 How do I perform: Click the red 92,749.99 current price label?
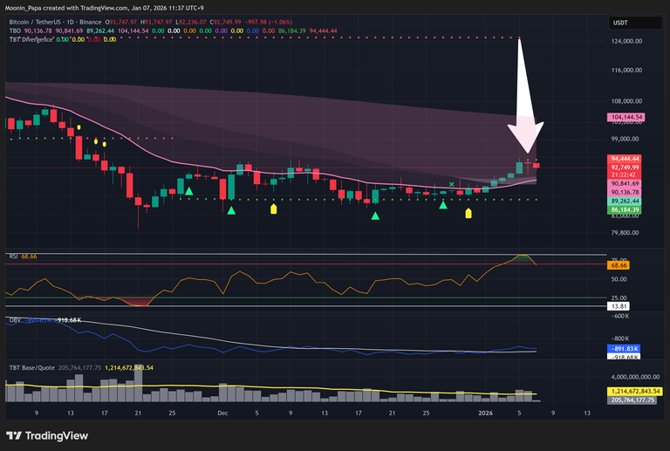(x=625, y=167)
